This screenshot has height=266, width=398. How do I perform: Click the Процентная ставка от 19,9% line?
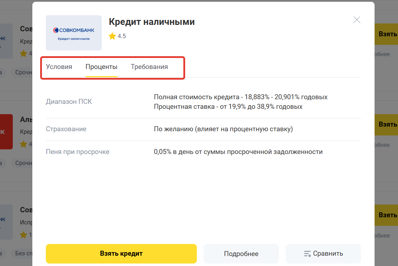pos(228,106)
